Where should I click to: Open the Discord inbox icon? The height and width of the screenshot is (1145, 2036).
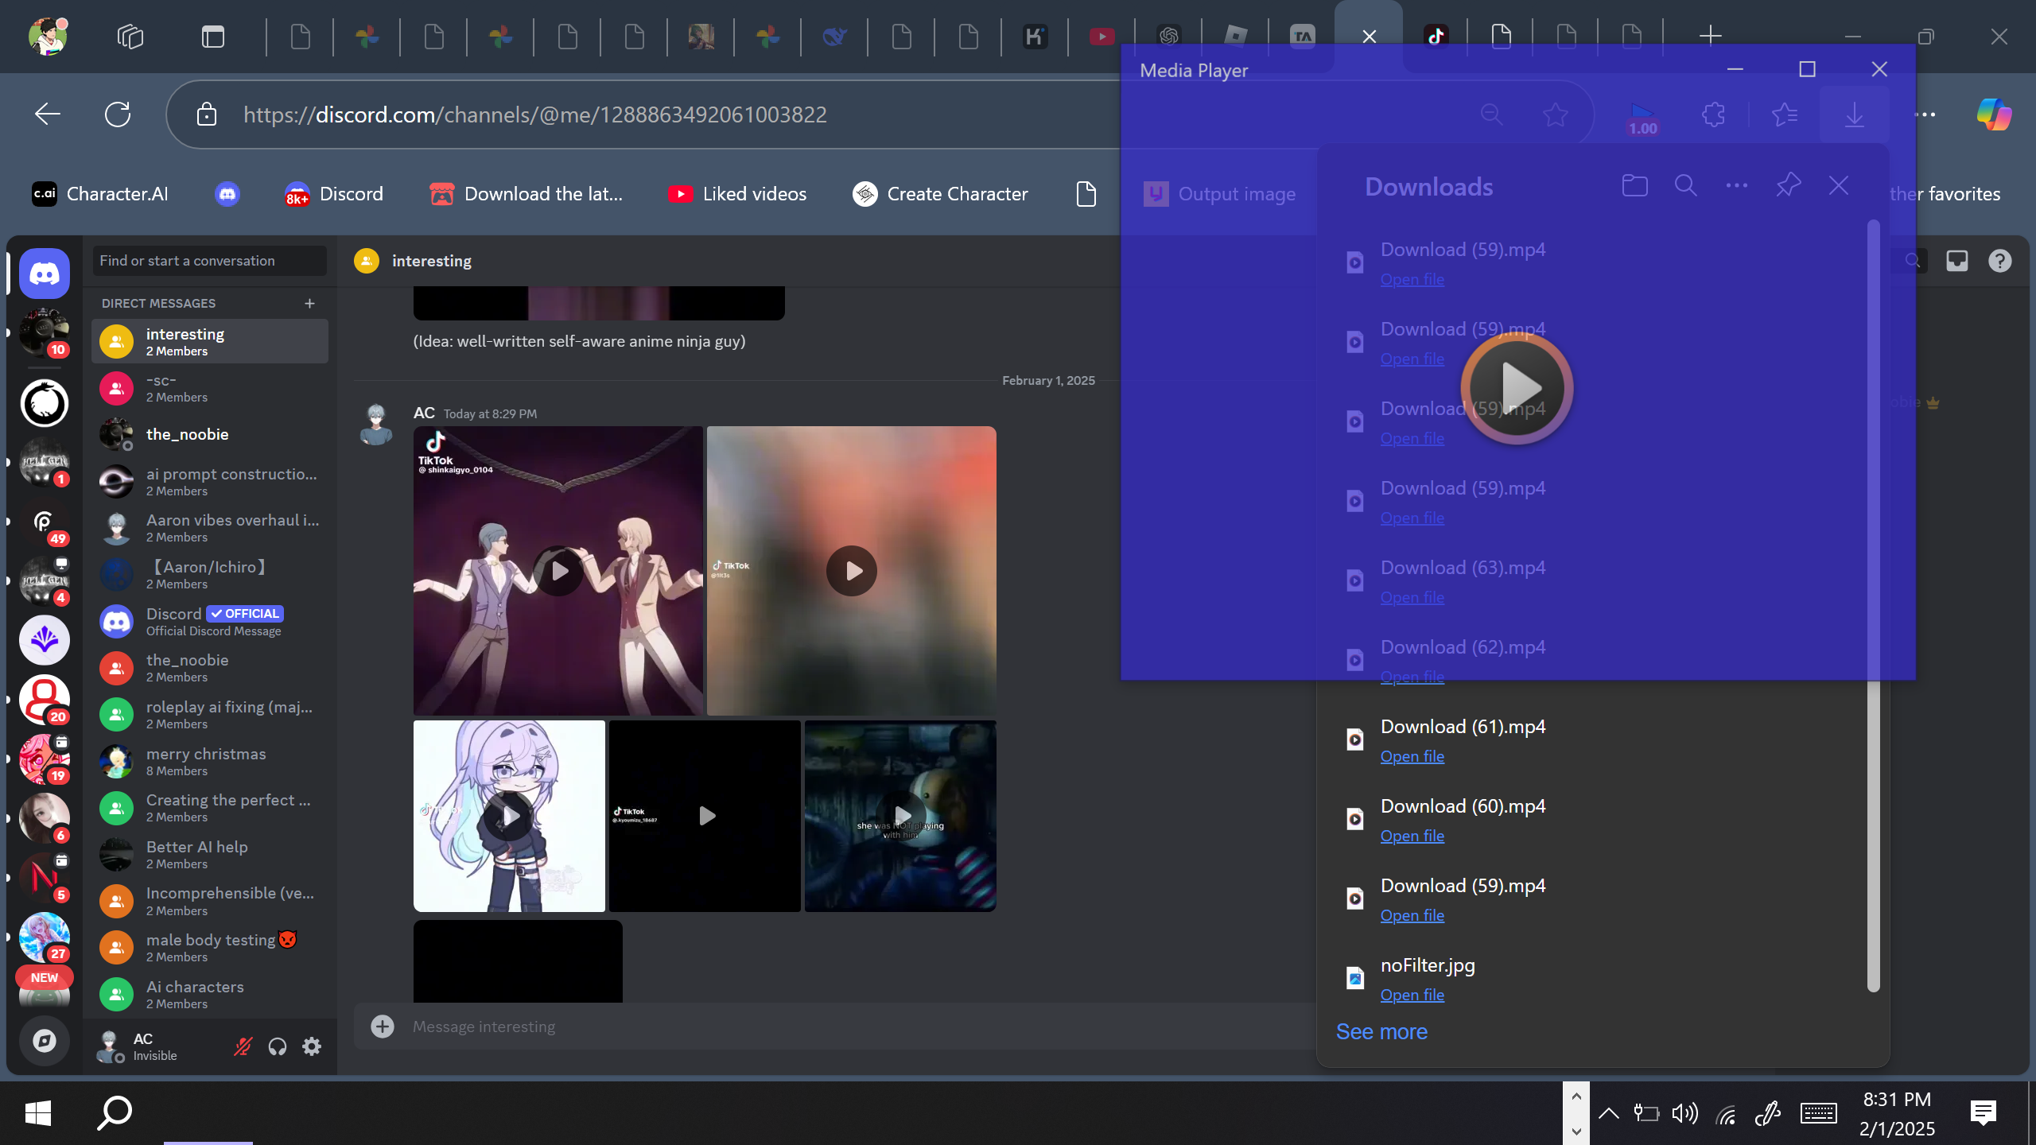(x=1957, y=261)
